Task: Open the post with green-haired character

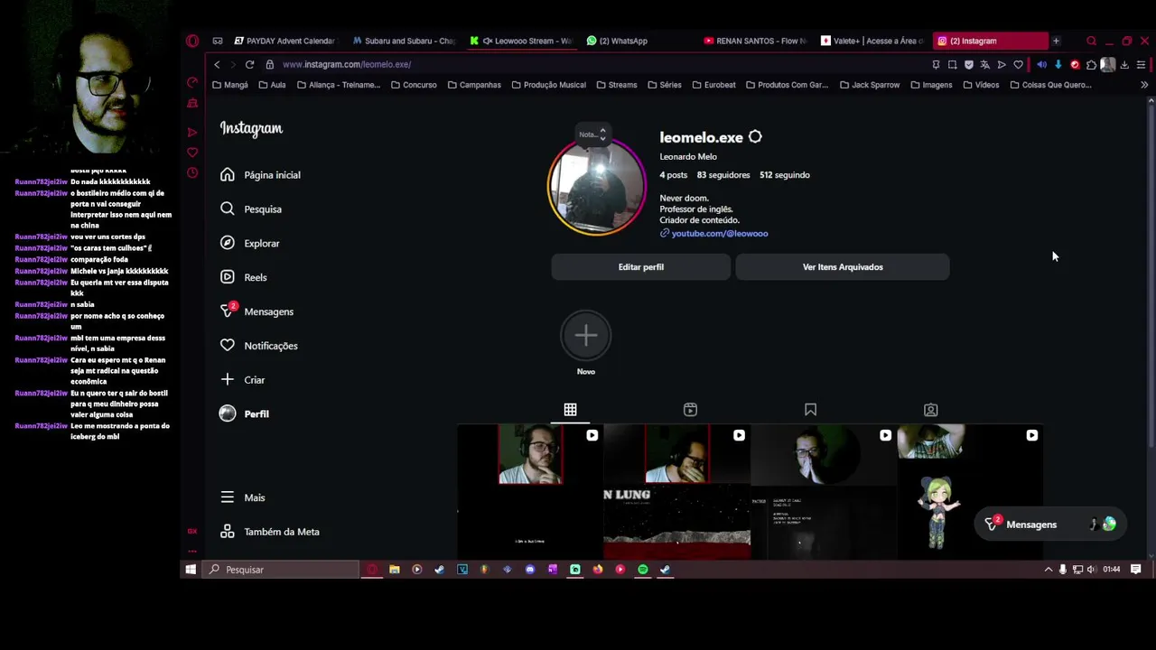Action: pos(970,492)
